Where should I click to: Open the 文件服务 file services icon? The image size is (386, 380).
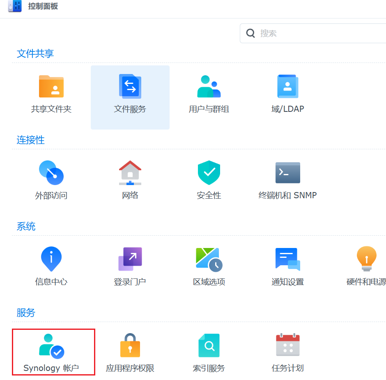(130, 86)
